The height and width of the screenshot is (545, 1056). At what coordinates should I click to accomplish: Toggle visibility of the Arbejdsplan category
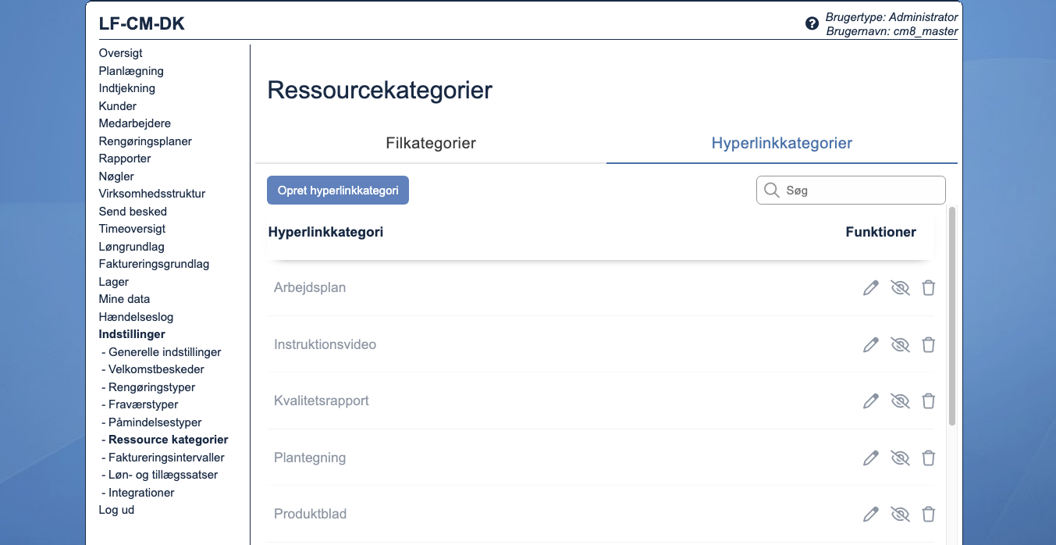click(x=900, y=287)
